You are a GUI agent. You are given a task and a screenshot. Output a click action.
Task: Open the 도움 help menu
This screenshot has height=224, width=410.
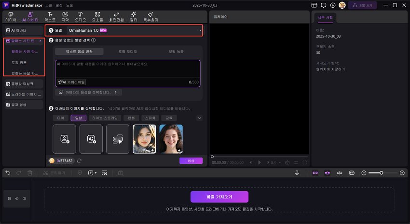(69, 5)
